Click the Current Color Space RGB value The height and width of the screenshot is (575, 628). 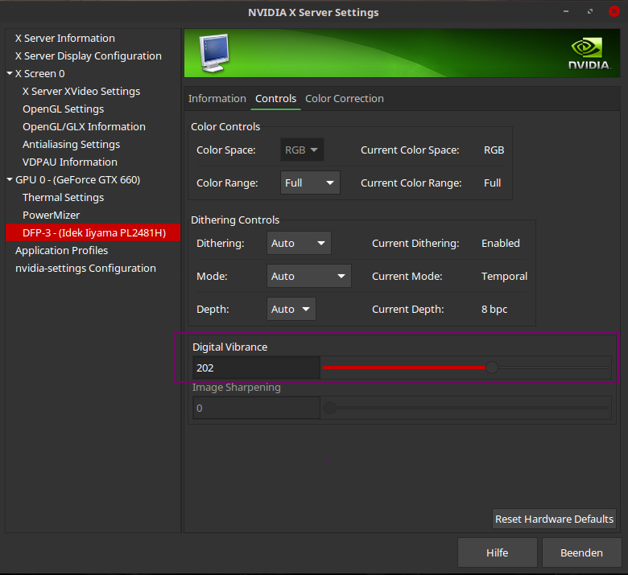[x=494, y=150]
